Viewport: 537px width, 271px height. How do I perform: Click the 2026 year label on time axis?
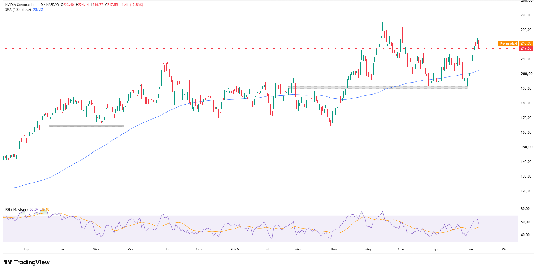(x=234, y=249)
